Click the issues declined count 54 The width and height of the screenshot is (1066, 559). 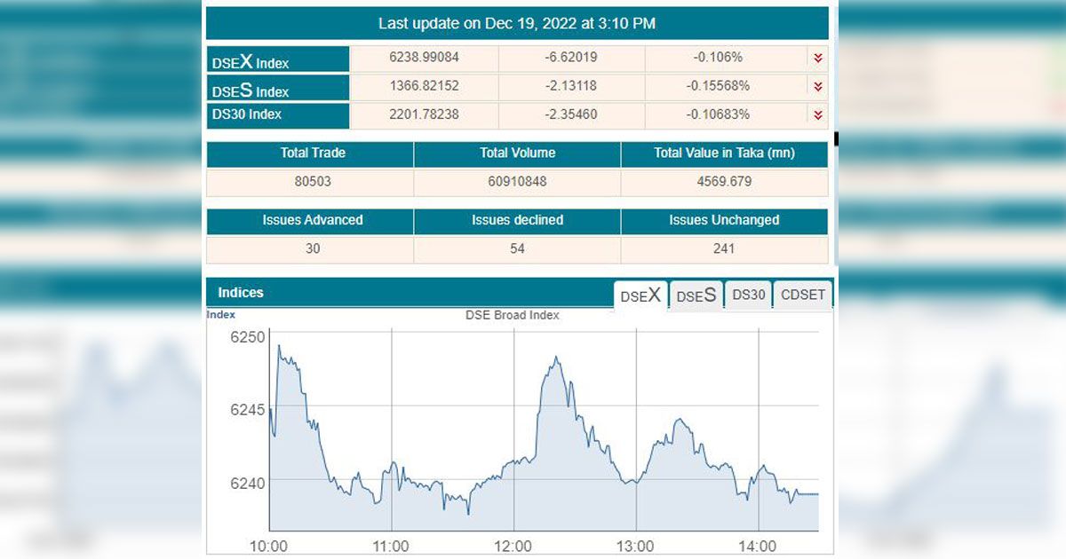click(x=518, y=248)
